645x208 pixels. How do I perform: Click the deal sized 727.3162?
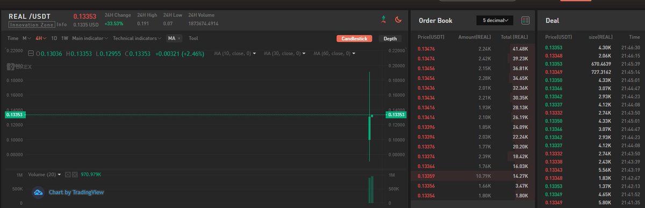(592, 72)
